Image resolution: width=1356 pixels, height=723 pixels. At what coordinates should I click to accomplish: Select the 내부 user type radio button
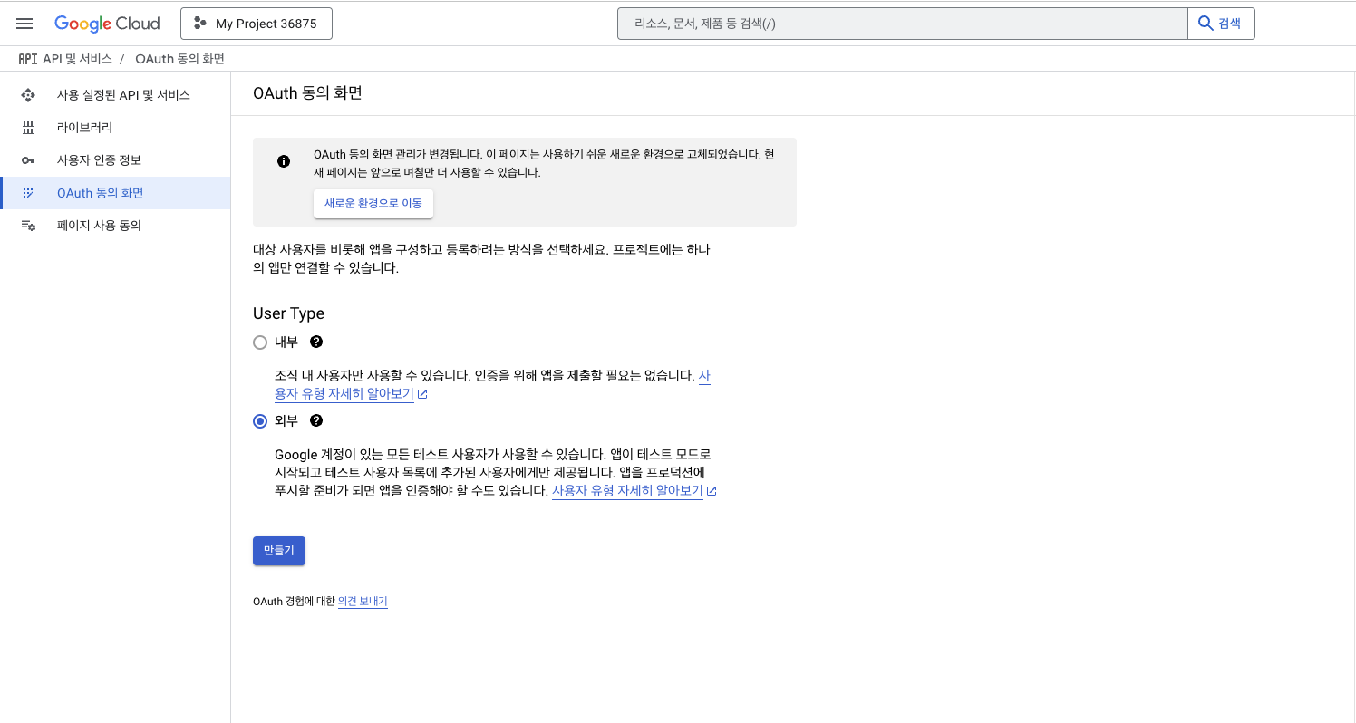[x=260, y=342]
